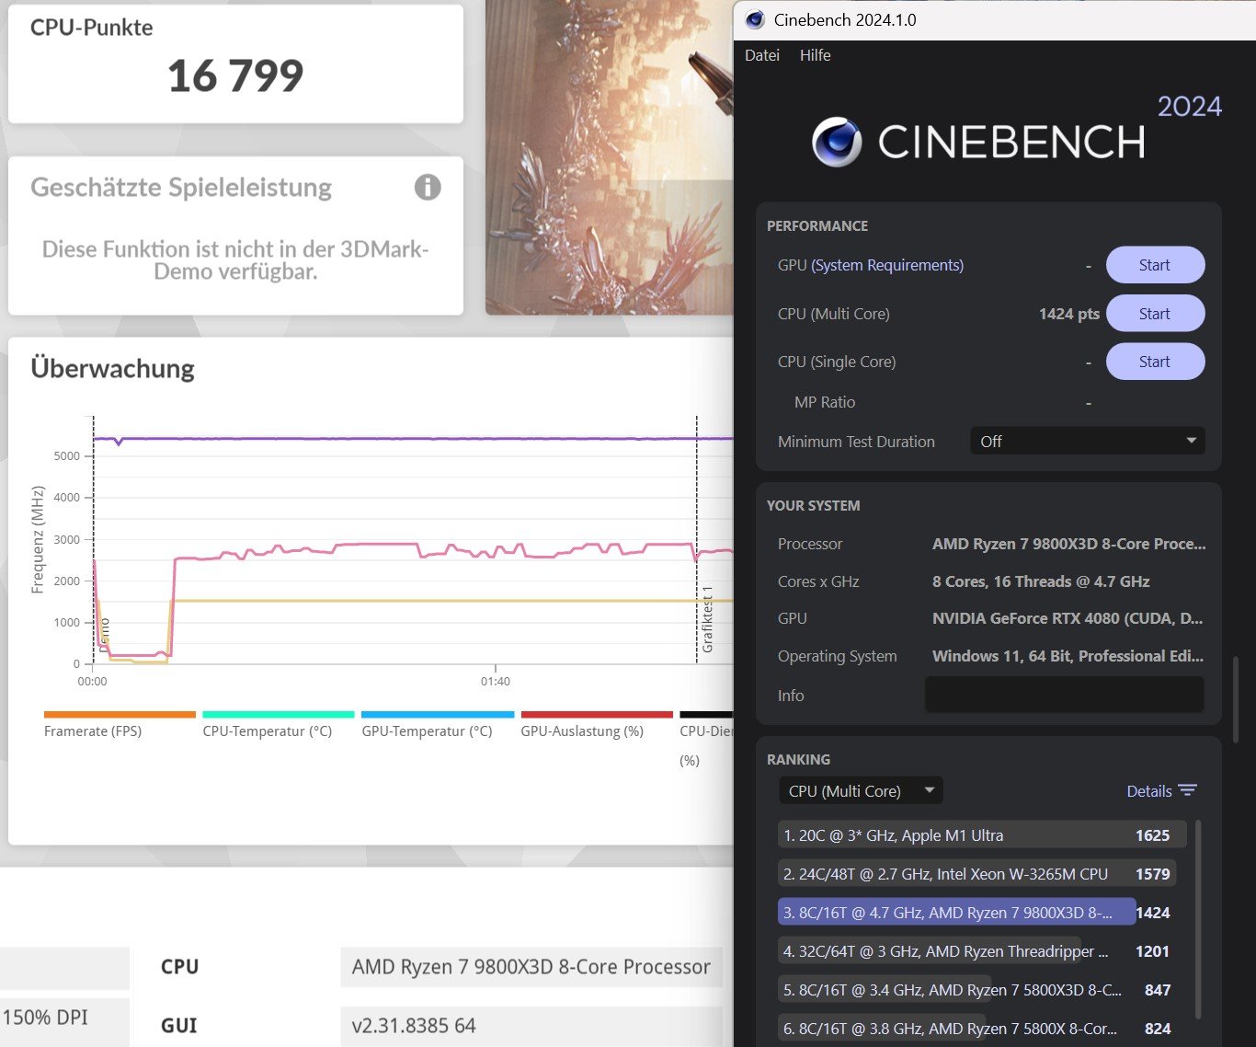Open Details of the ranking

tap(1149, 790)
